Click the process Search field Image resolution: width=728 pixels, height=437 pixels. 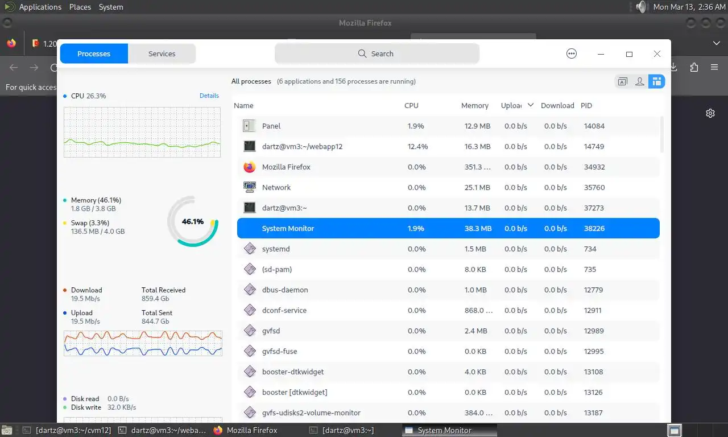coord(377,53)
